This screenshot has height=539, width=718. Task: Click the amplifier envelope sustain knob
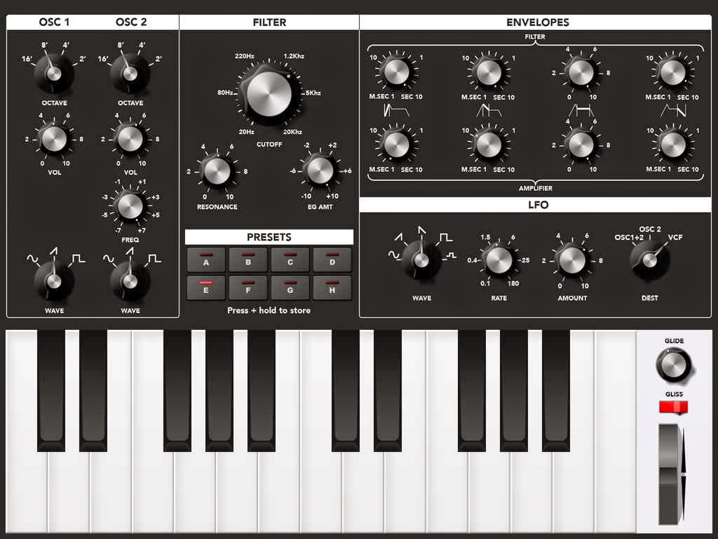point(581,145)
